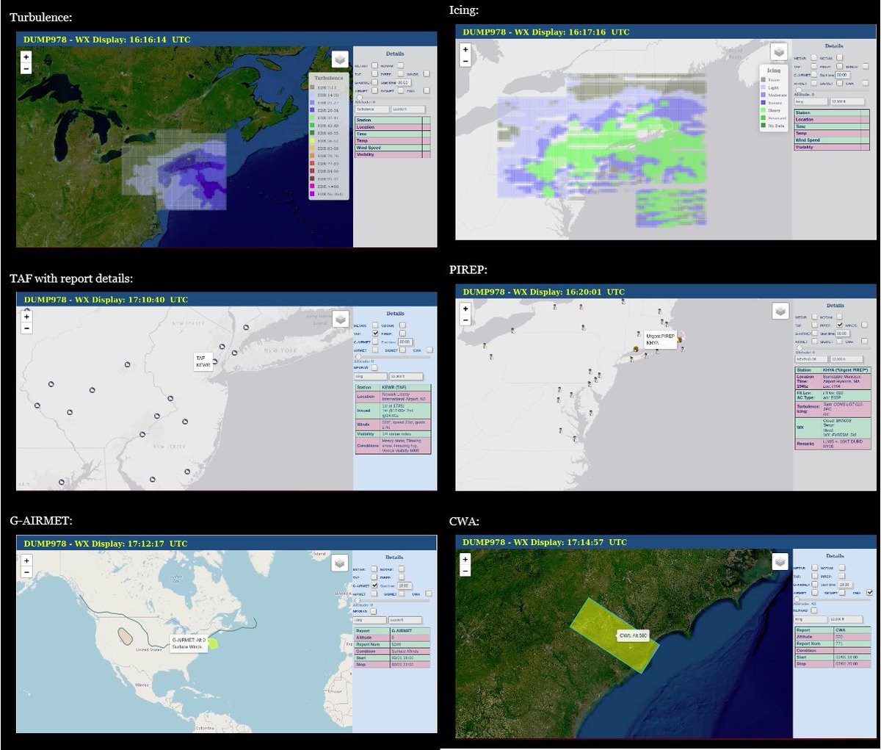
Task: Uncheck the TAF checkbox in TAF panel
Action: click(x=375, y=333)
